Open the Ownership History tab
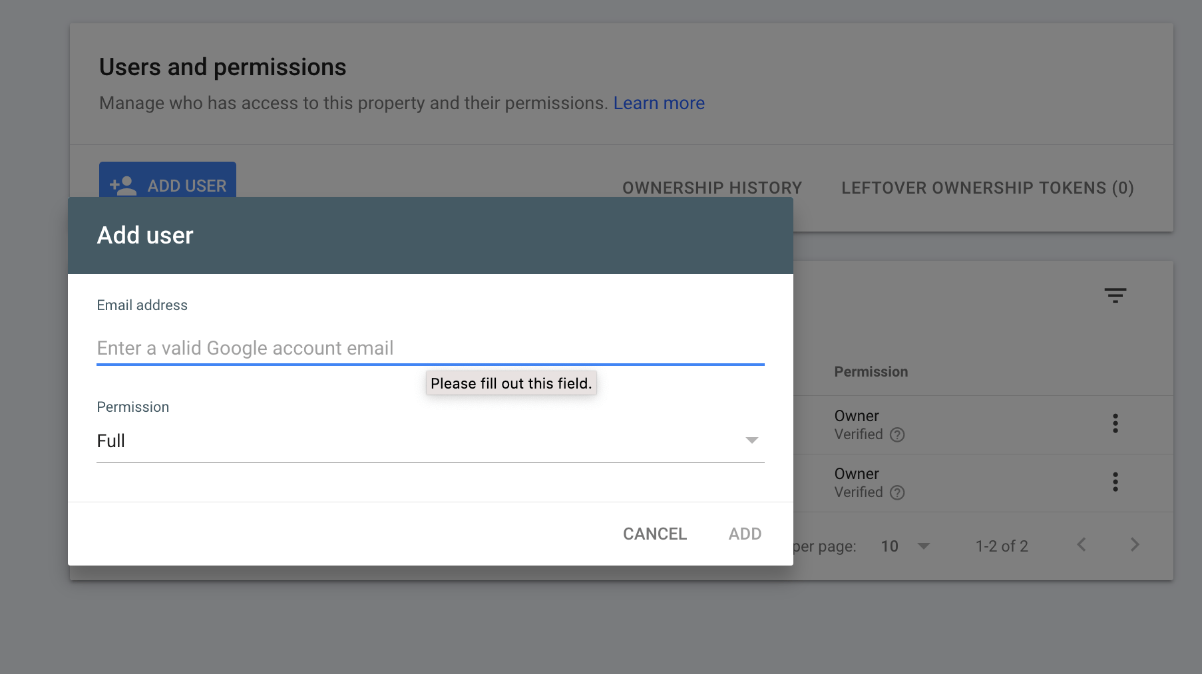Viewport: 1202px width, 674px height. tap(712, 188)
